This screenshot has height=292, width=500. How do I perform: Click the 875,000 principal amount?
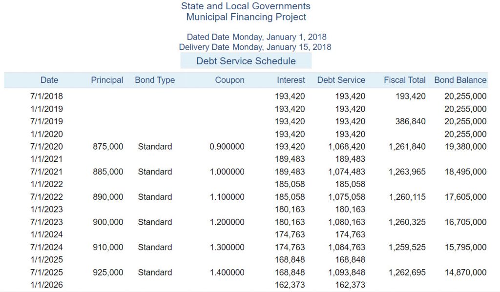click(x=108, y=147)
